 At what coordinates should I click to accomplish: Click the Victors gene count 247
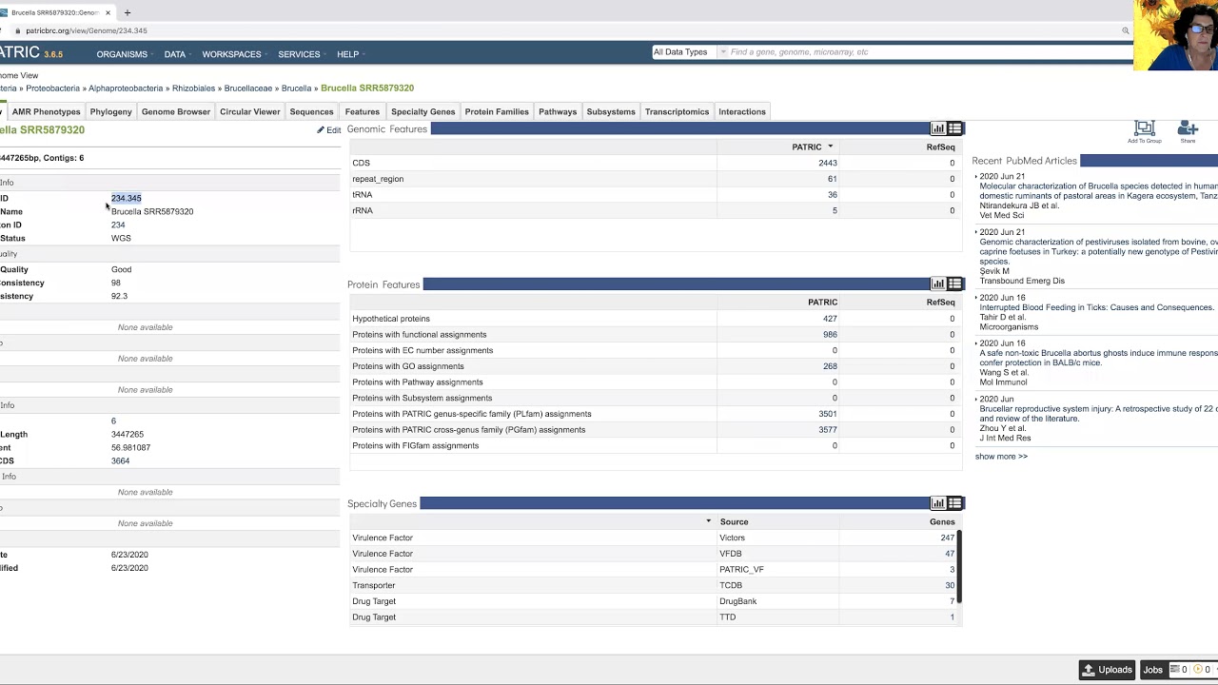click(x=948, y=538)
